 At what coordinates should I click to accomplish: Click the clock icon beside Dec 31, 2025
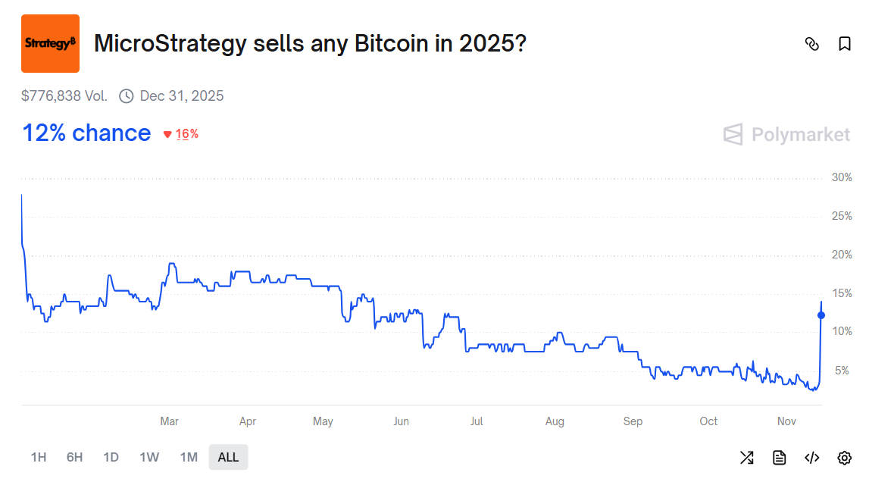pyautogui.click(x=126, y=95)
